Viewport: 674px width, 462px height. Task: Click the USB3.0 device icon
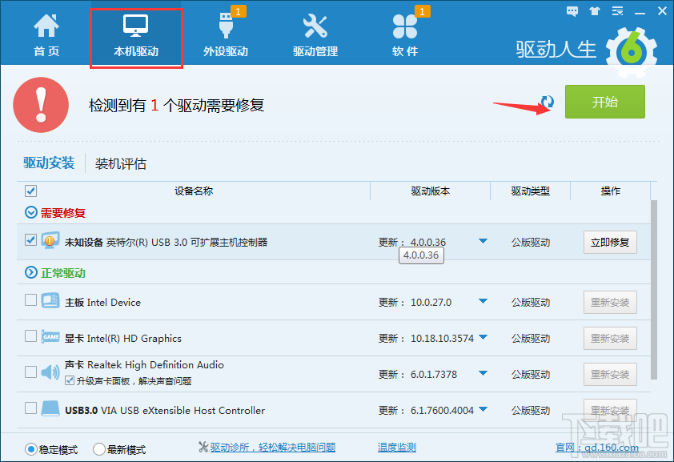click(x=50, y=408)
